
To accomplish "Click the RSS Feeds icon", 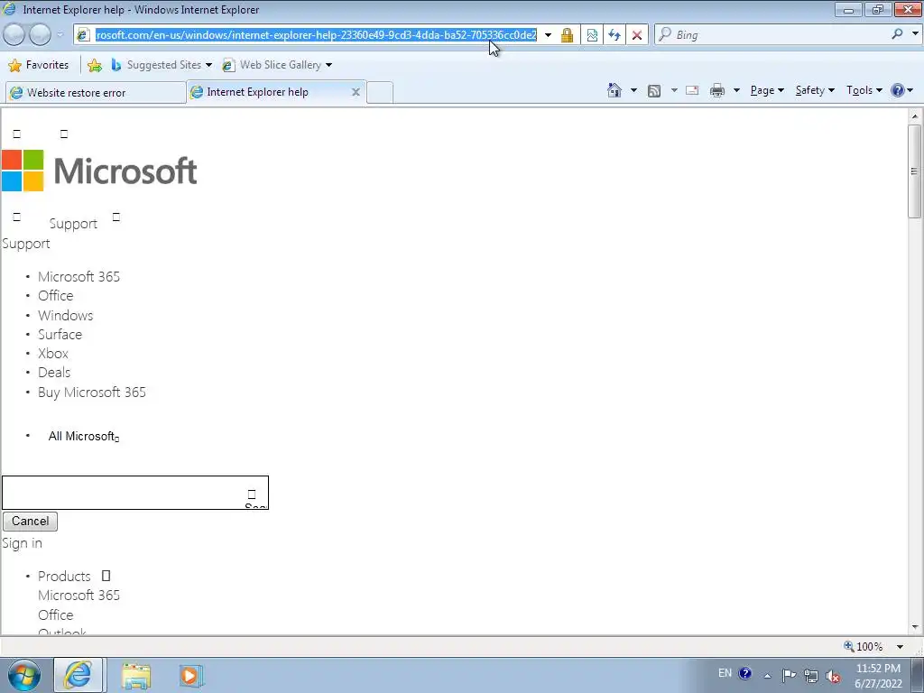I will coord(654,90).
